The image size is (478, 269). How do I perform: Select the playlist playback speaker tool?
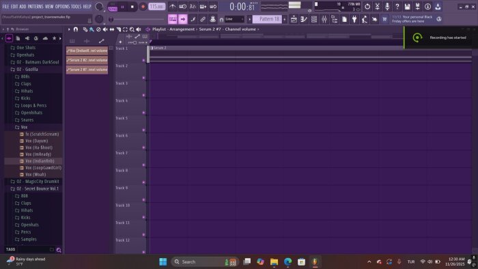click(x=139, y=29)
